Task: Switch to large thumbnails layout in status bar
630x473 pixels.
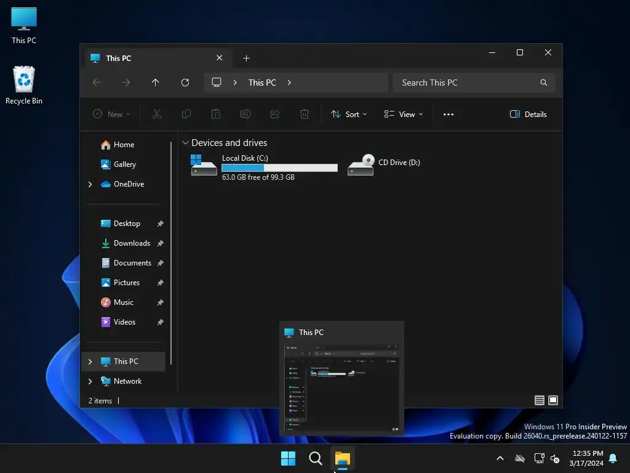Action: pos(553,400)
